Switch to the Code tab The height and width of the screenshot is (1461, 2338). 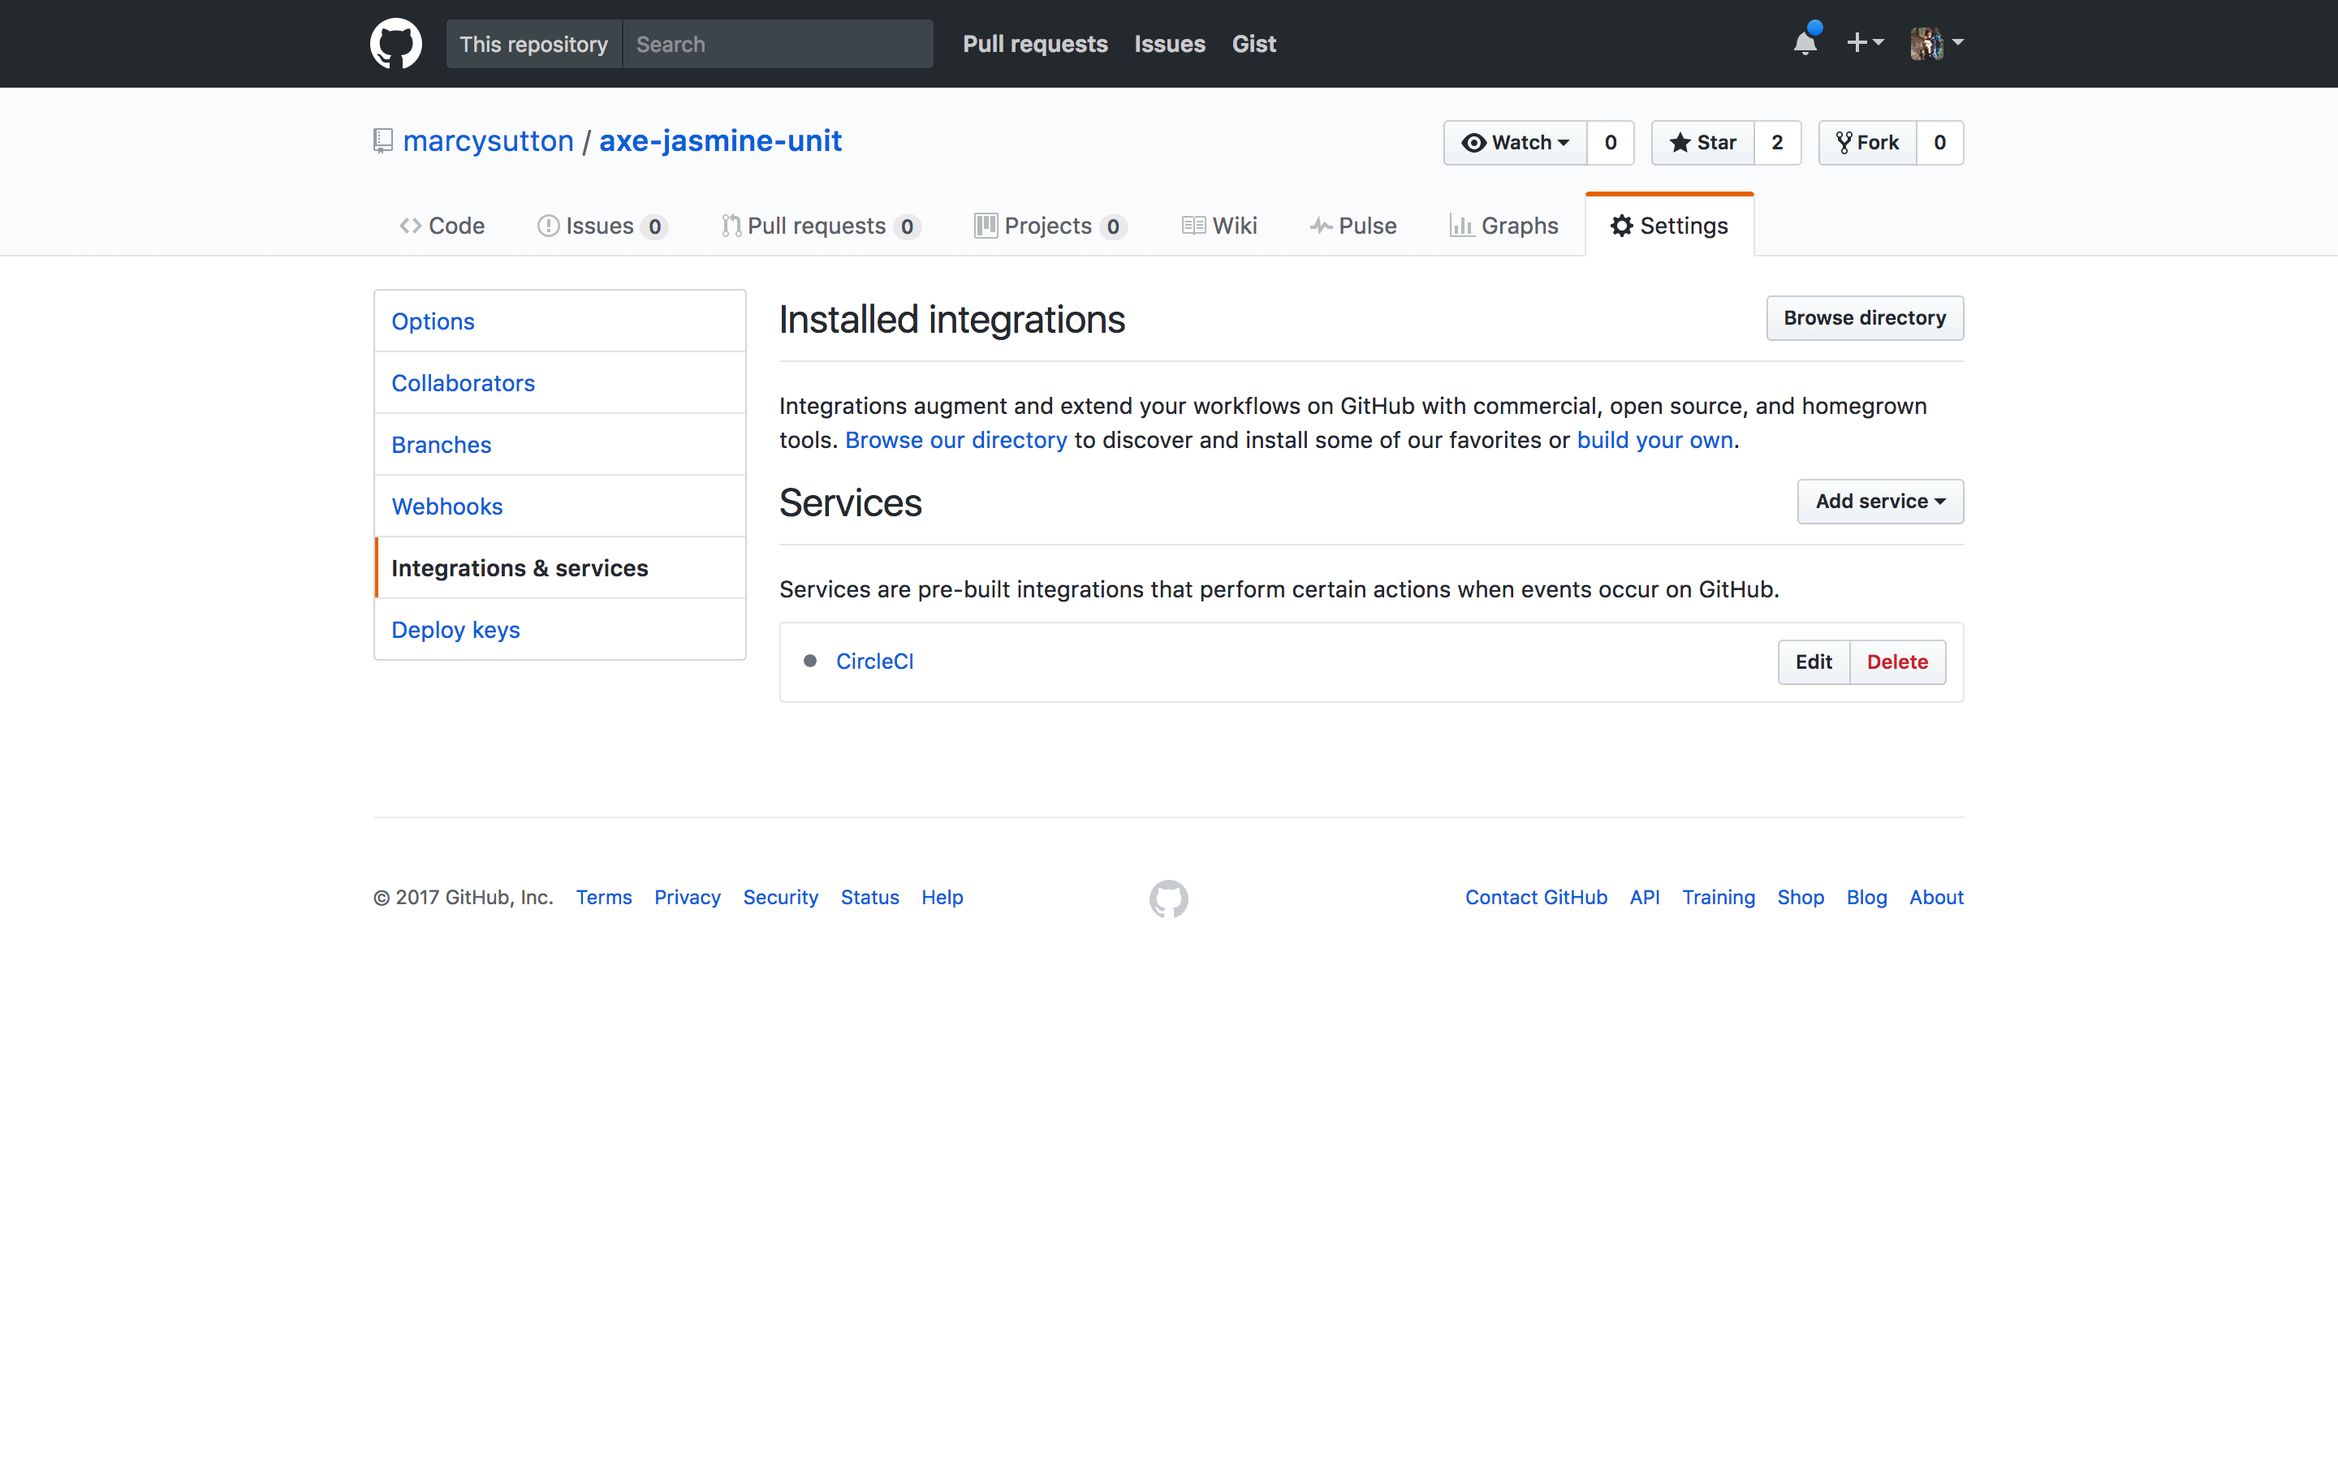point(442,225)
